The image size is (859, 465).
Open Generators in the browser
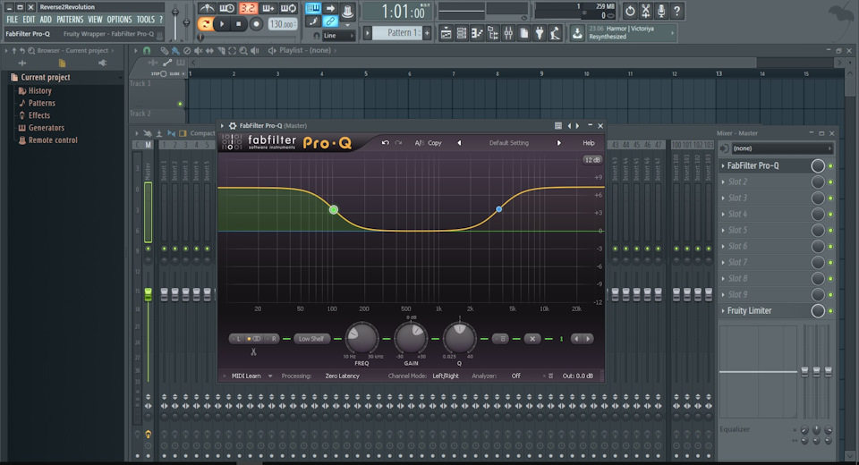click(46, 128)
